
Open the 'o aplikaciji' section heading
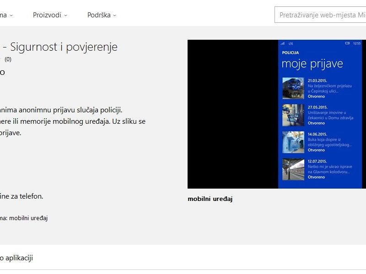click(16, 258)
